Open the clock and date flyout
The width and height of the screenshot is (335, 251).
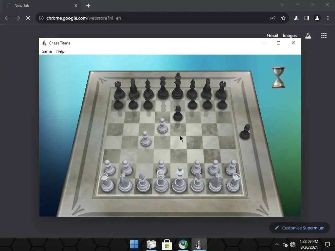[x=309, y=244]
